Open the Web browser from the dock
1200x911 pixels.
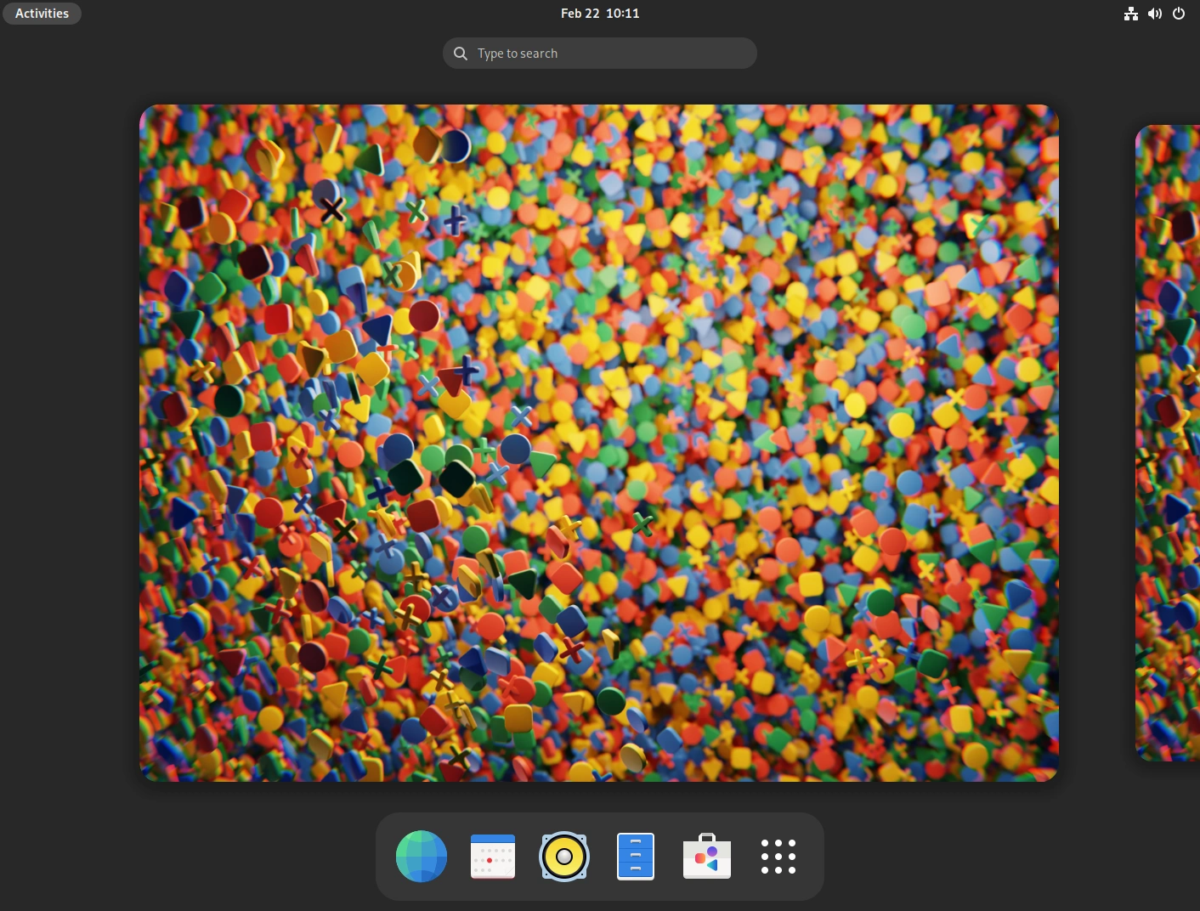pyautogui.click(x=422, y=856)
